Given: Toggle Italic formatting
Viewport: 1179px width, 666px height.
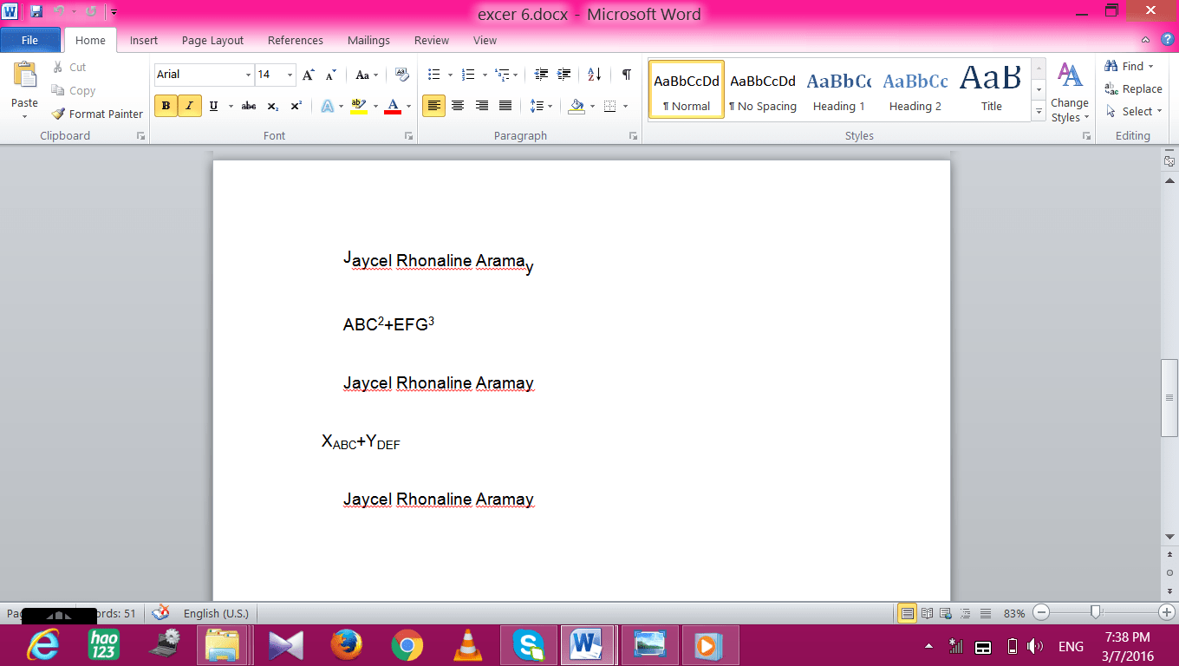Looking at the screenshot, I should click(189, 106).
